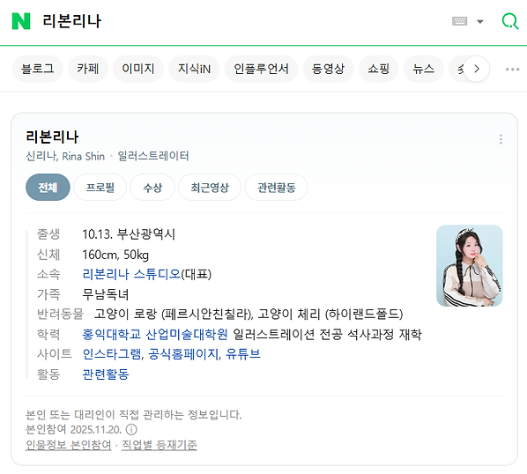This screenshot has height=474, width=527.
Task: Click the profile photo thumbnail
Action: (x=469, y=266)
